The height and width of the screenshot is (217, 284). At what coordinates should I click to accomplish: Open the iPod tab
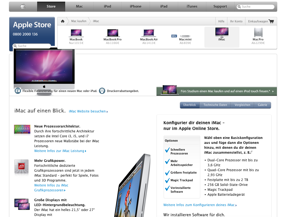[x=108, y=7]
